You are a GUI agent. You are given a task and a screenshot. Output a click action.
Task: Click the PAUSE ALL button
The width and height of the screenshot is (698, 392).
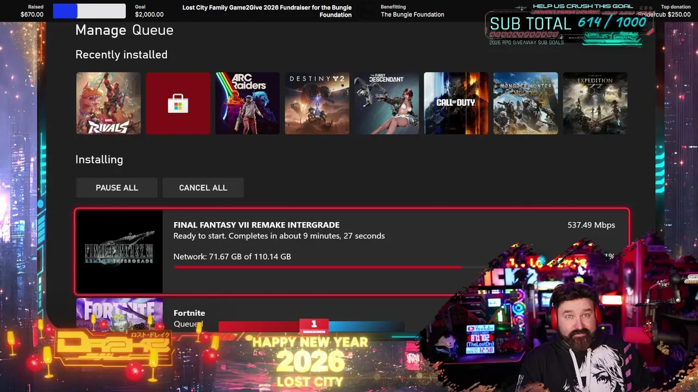pyautogui.click(x=117, y=188)
